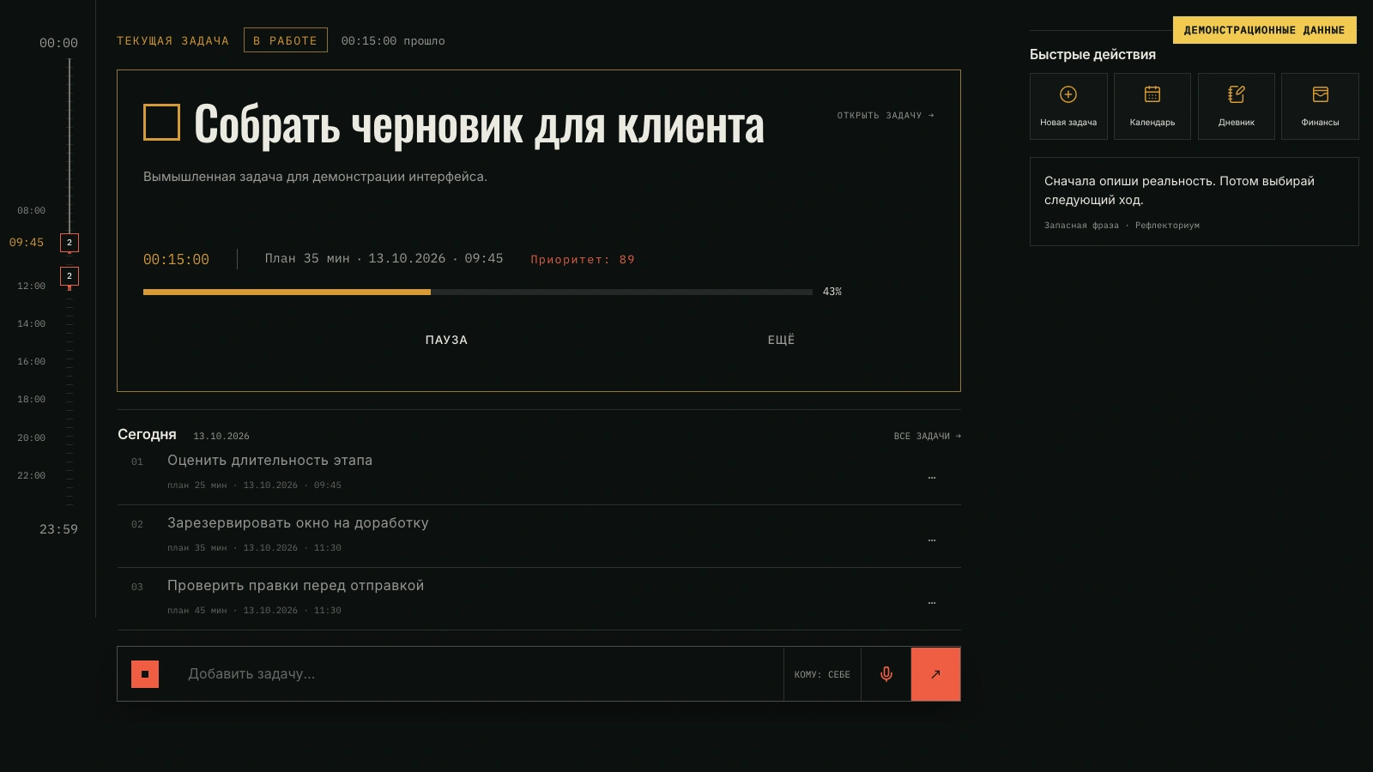
Task: Select timeline marker next to 09:45
Action: (x=70, y=243)
